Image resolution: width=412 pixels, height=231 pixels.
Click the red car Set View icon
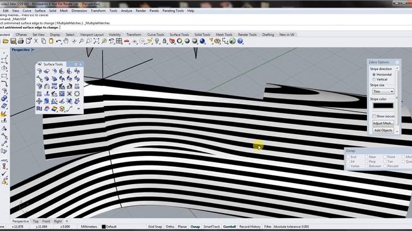tap(127, 41)
